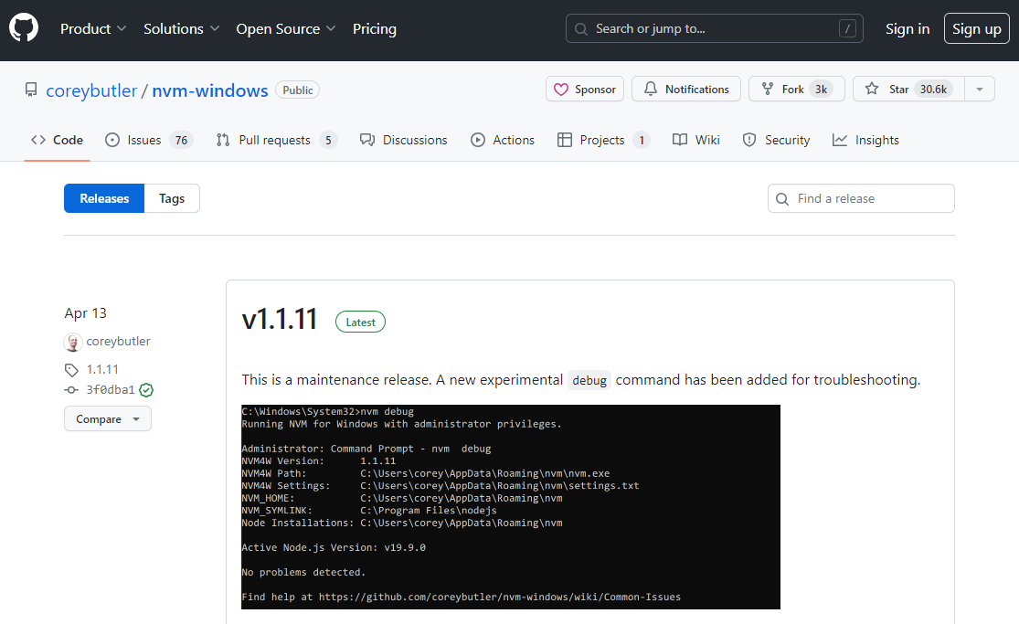Open the Projects tab
Image resolution: width=1019 pixels, height=624 pixels.
click(604, 140)
